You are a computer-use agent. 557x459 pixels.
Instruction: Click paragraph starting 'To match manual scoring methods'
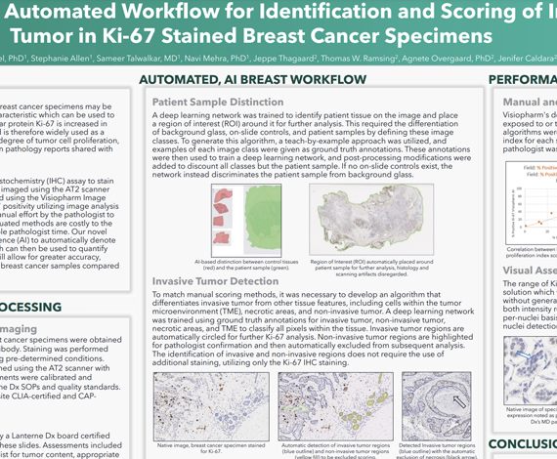pyautogui.click(x=313, y=328)
